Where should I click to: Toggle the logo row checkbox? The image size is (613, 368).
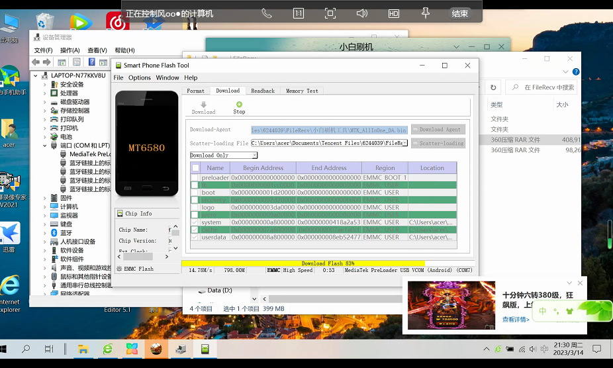pyautogui.click(x=195, y=207)
